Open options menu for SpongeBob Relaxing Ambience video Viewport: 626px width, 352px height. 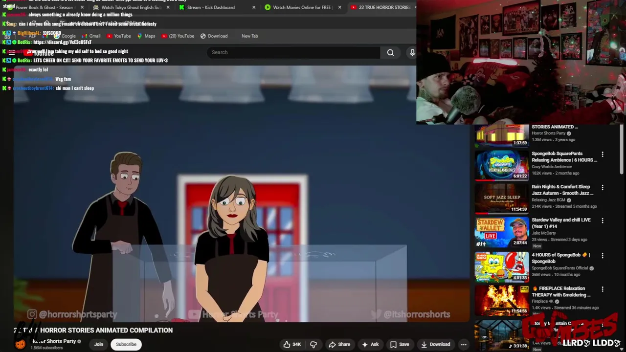point(603,154)
